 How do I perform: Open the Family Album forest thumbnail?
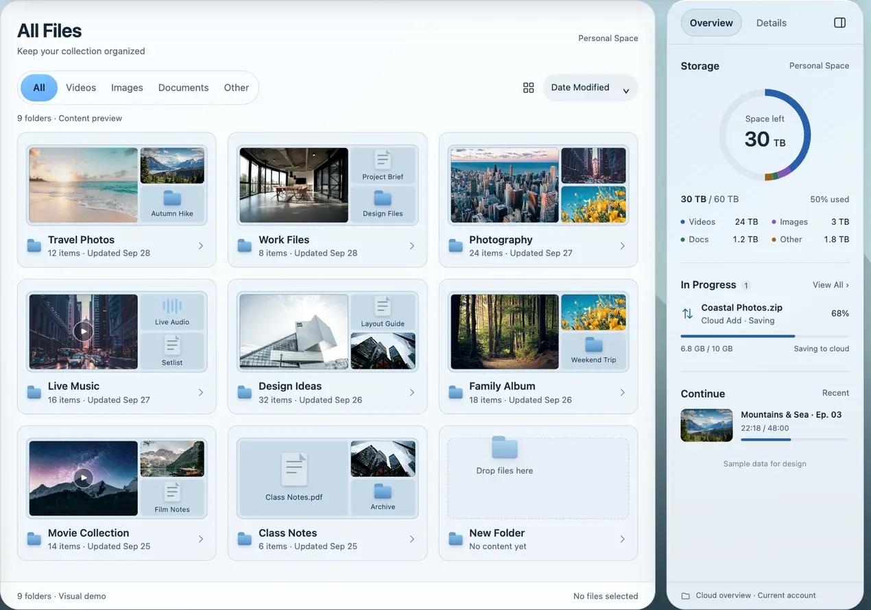point(504,332)
